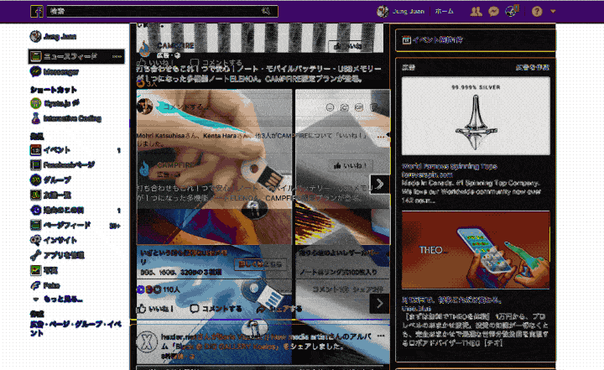Open USB memory product image card
This screenshot has height=370, width=604.
coord(214,167)
